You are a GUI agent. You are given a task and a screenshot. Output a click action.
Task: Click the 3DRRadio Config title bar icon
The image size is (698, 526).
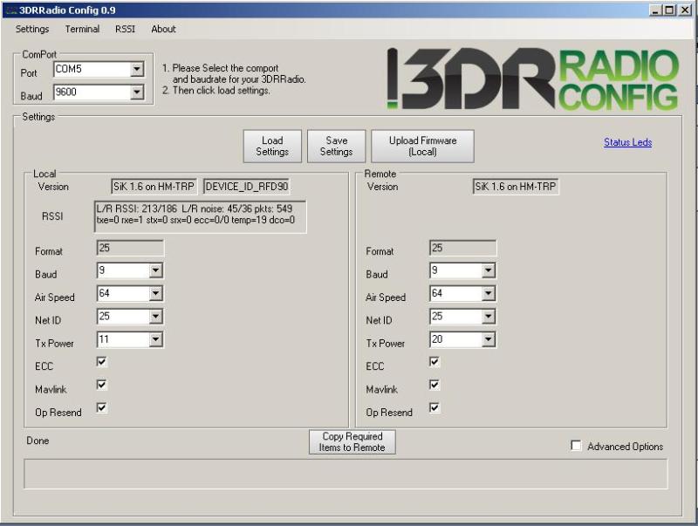click(10, 10)
